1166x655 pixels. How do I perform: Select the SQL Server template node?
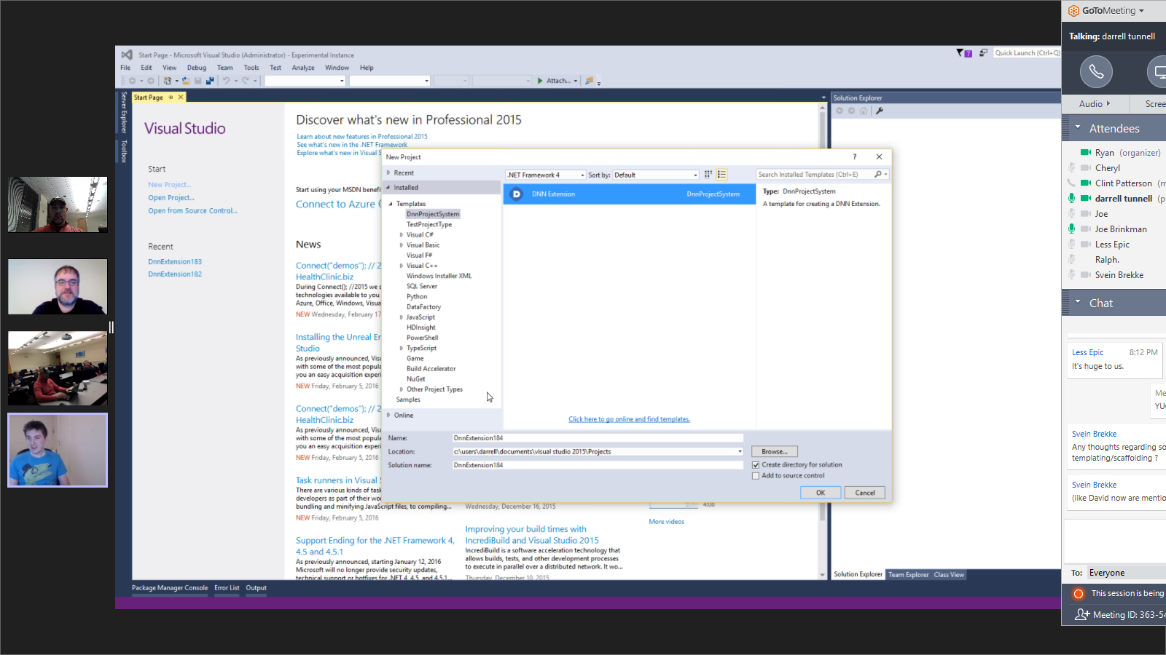click(x=422, y=287)
